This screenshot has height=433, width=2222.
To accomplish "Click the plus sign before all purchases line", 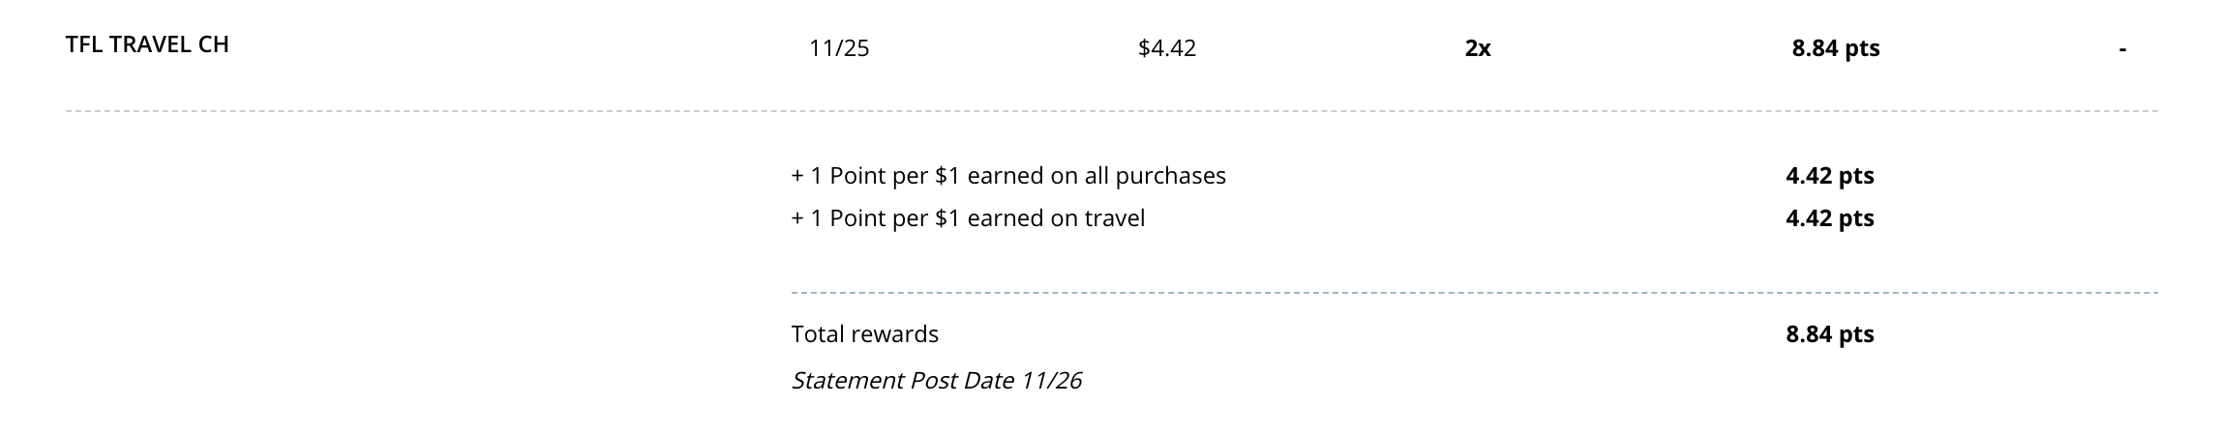I will pyautogui.click(x=798, y=176).
